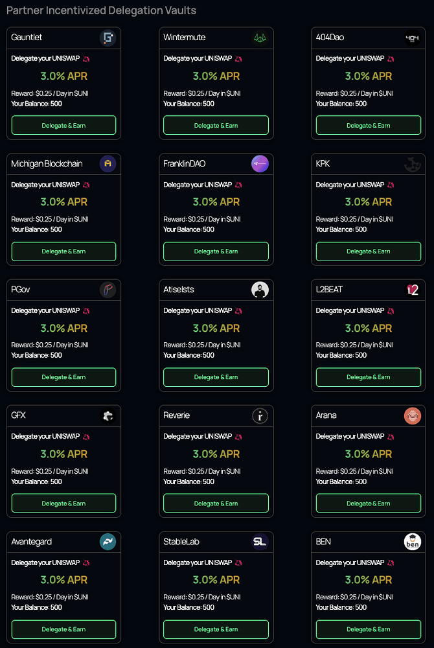Click the StableLab logo icon

click(x=260, y=542)
